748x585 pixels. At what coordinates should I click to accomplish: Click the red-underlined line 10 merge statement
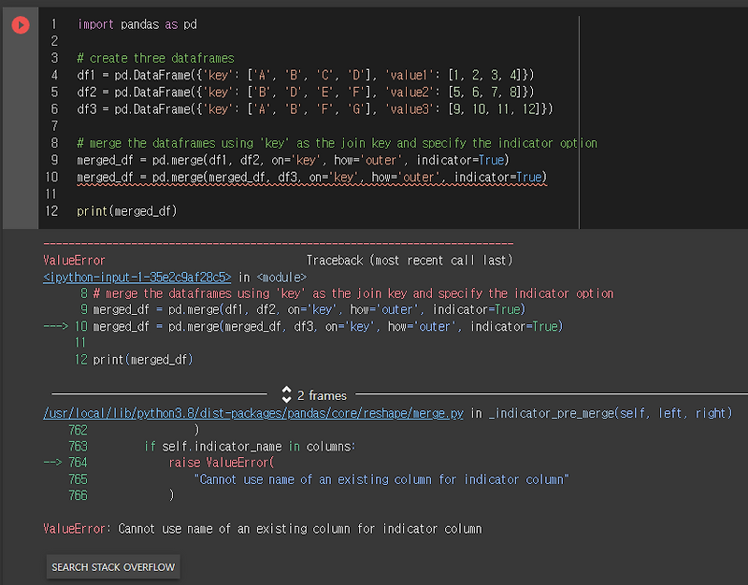point(311,178)
